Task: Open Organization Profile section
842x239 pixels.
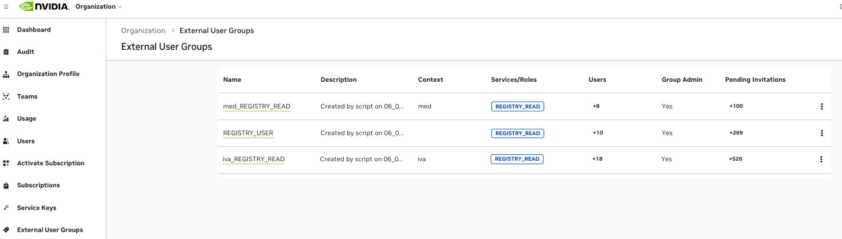Action: (x=48, y=74)
